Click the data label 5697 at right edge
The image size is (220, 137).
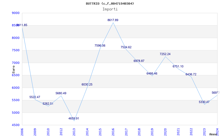[216, 93]
